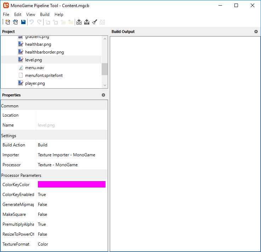Select level.png in the project tree
Image resolution: width=261 pixels, height=252 pixels.
[33, 60]
